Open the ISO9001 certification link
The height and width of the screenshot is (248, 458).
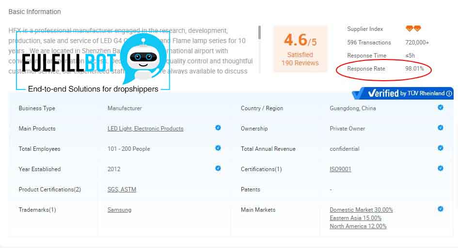(x=340, y=169)
